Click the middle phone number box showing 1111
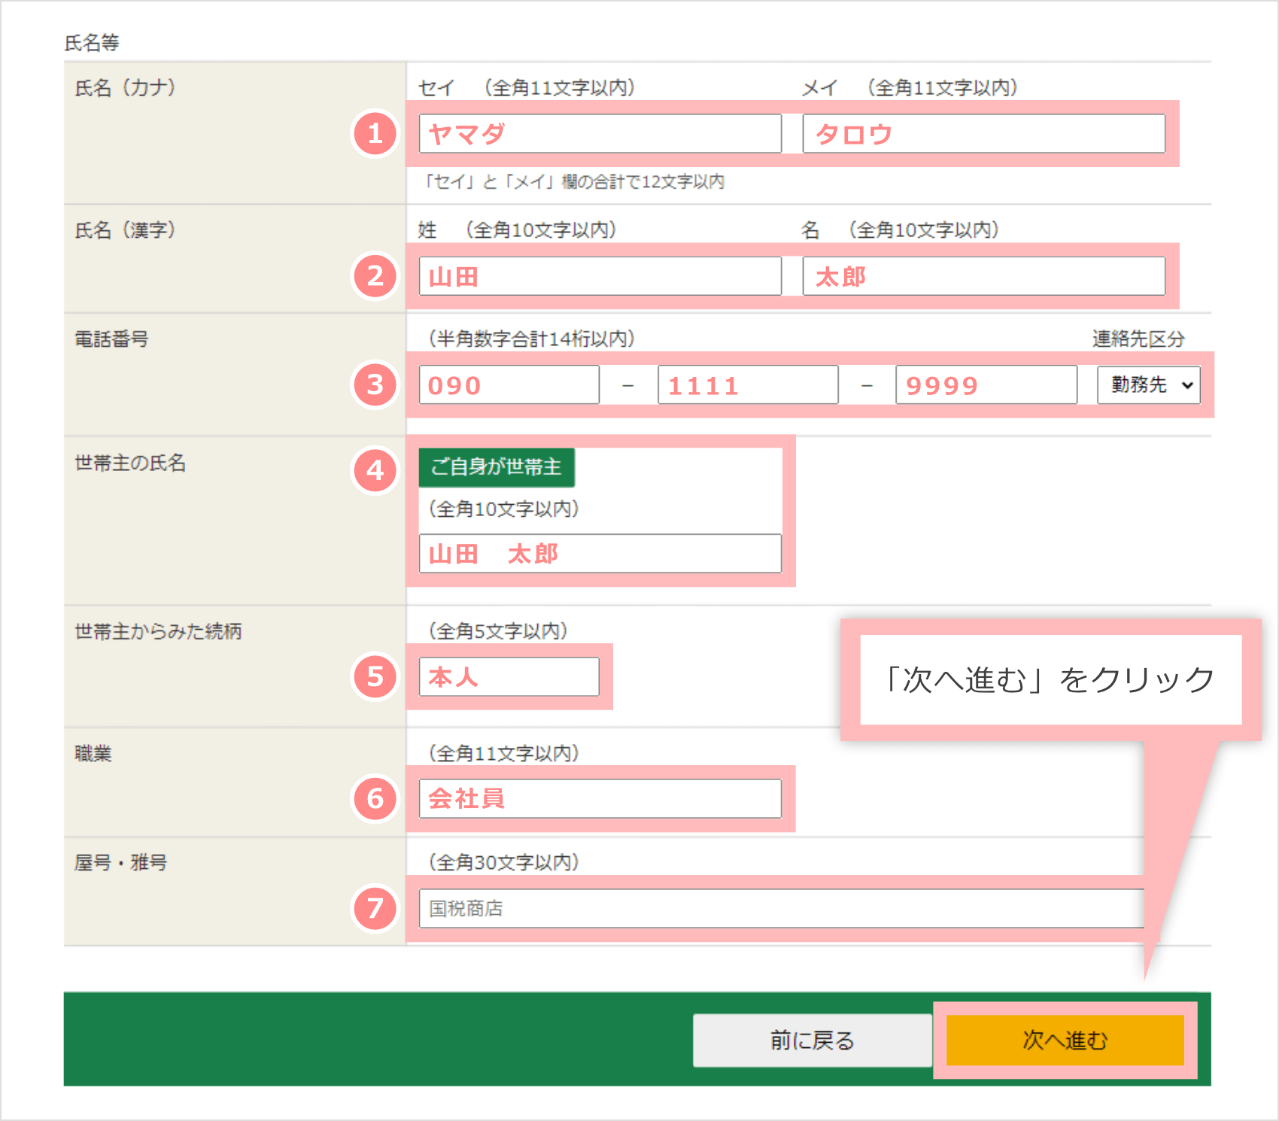The width and height of the screenshot is (1279, 1121). (746, 384)
